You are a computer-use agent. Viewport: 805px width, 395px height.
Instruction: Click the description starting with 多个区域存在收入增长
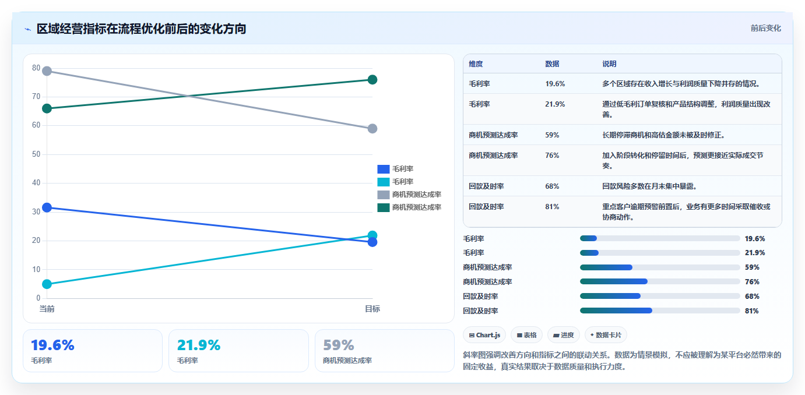coord(681,84)
